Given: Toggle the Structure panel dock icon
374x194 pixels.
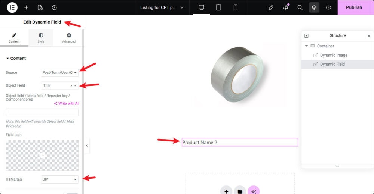Looking at the screenshot, I should (x=307, y=36).
